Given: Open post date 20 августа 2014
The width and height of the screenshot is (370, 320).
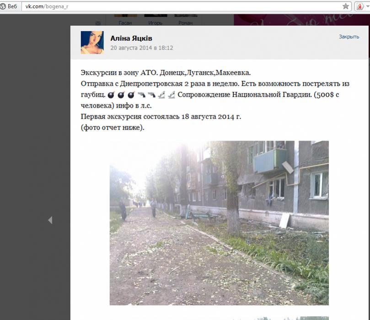Looking at the screenshot, I should [x=142, y=48].
